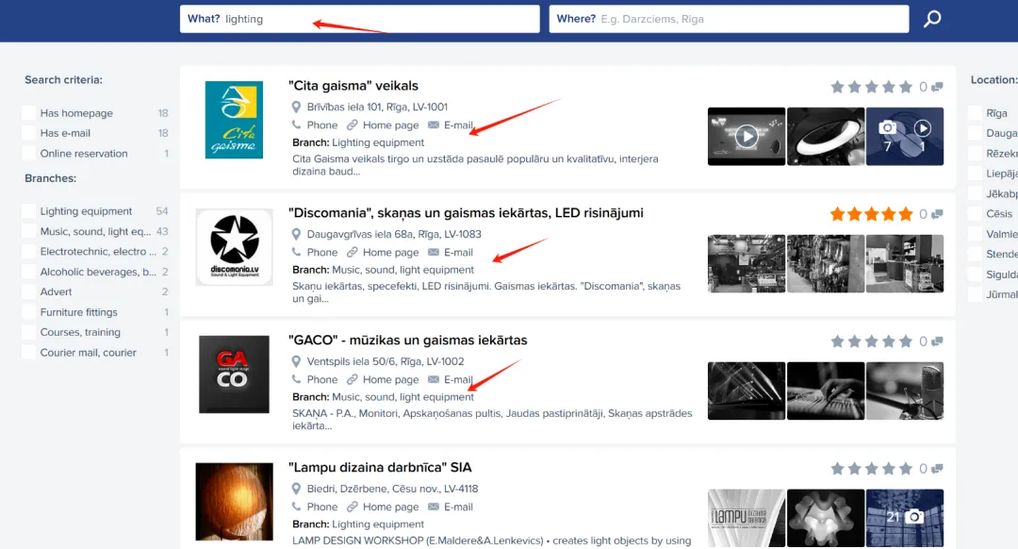Click Lighting equipment branch in Cita gaisma listing
This screenshot has height=549, width=1018.
(x=378, y=143)
